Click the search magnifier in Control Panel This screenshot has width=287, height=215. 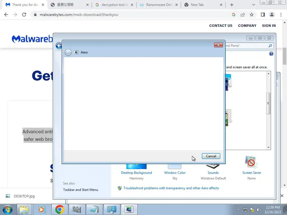coord(270,46)
